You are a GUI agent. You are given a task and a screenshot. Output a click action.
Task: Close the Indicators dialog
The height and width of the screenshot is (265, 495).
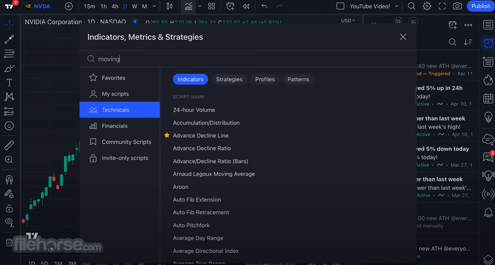pos(403,37)
